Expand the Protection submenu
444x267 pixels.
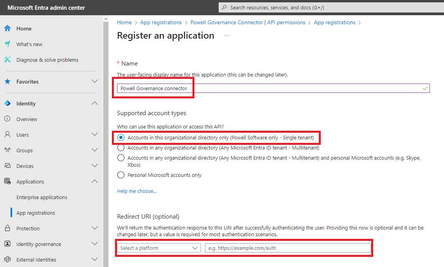click(x=95, y=228)
